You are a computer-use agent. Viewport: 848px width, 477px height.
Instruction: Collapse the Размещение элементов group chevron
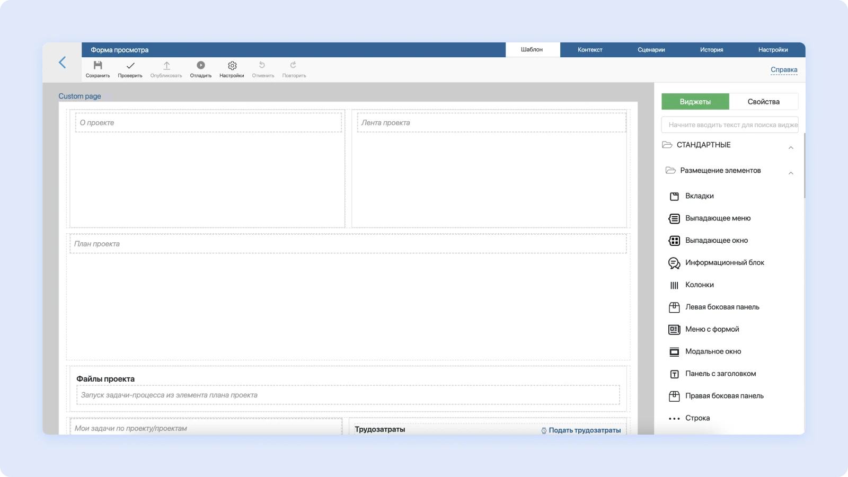(791, 173)
